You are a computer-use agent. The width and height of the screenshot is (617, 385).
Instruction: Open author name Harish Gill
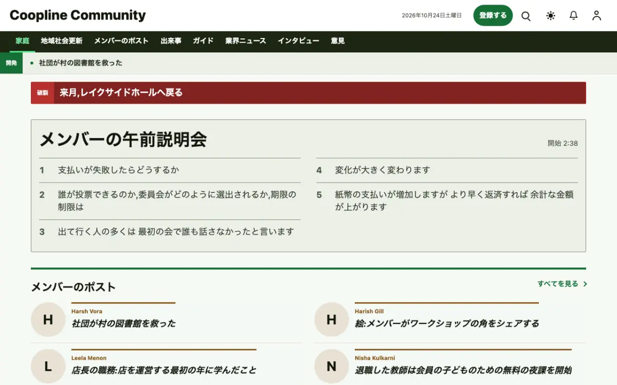pos(369,312)
